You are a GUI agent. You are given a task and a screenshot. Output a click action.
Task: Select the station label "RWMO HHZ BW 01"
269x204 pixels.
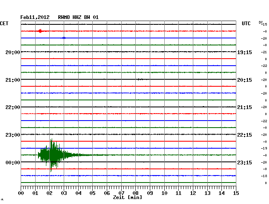[x=78, y=17]
